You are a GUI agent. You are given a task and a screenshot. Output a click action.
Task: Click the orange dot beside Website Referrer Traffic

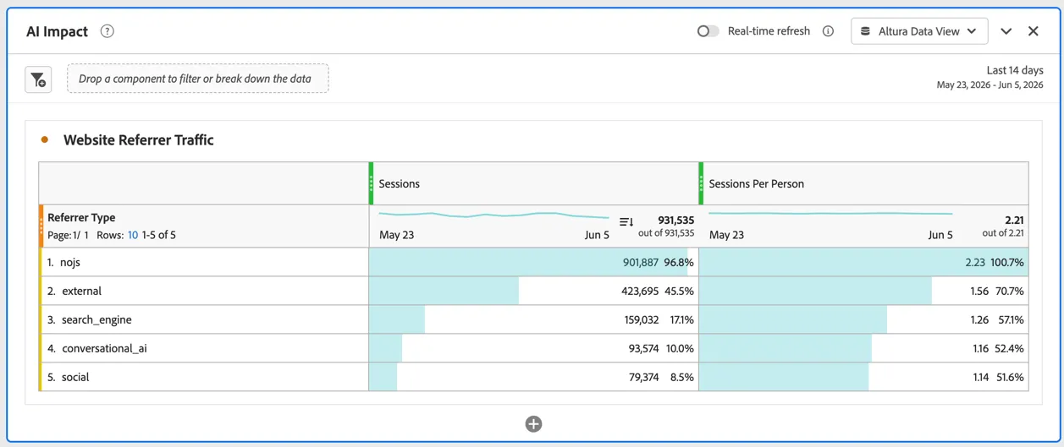pyautogui.click(x=45, y=139)
